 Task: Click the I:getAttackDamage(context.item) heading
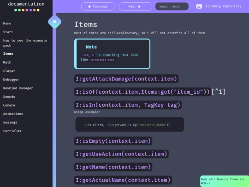[x=126, y=79]
